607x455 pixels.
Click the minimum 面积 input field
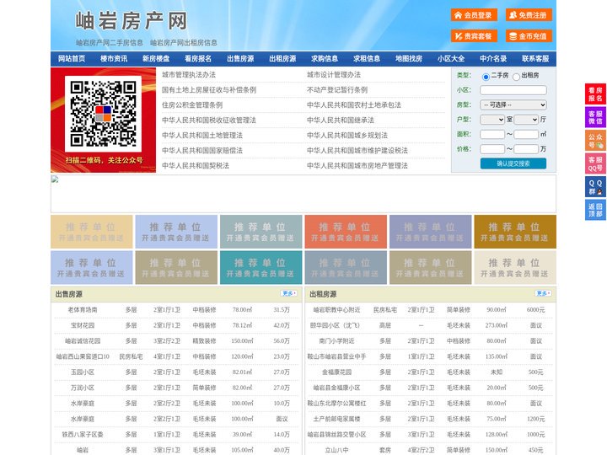pyautogui.click(x=492, y=134)
